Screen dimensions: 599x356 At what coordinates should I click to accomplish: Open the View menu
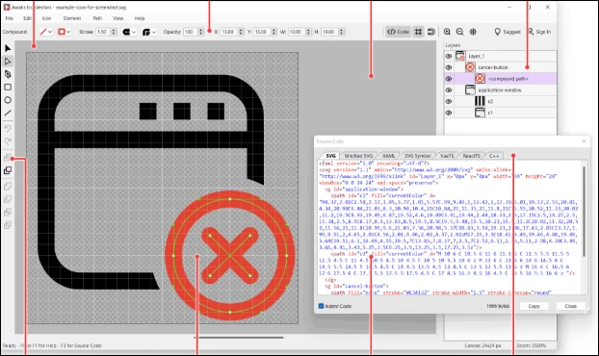coord(118,18)
